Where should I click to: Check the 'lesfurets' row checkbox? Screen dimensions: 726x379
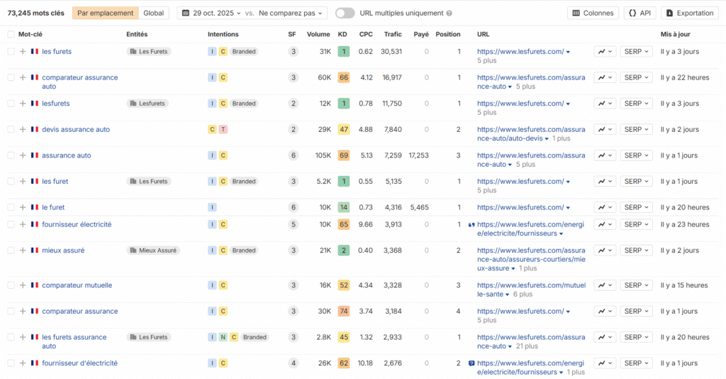(11, 104)
